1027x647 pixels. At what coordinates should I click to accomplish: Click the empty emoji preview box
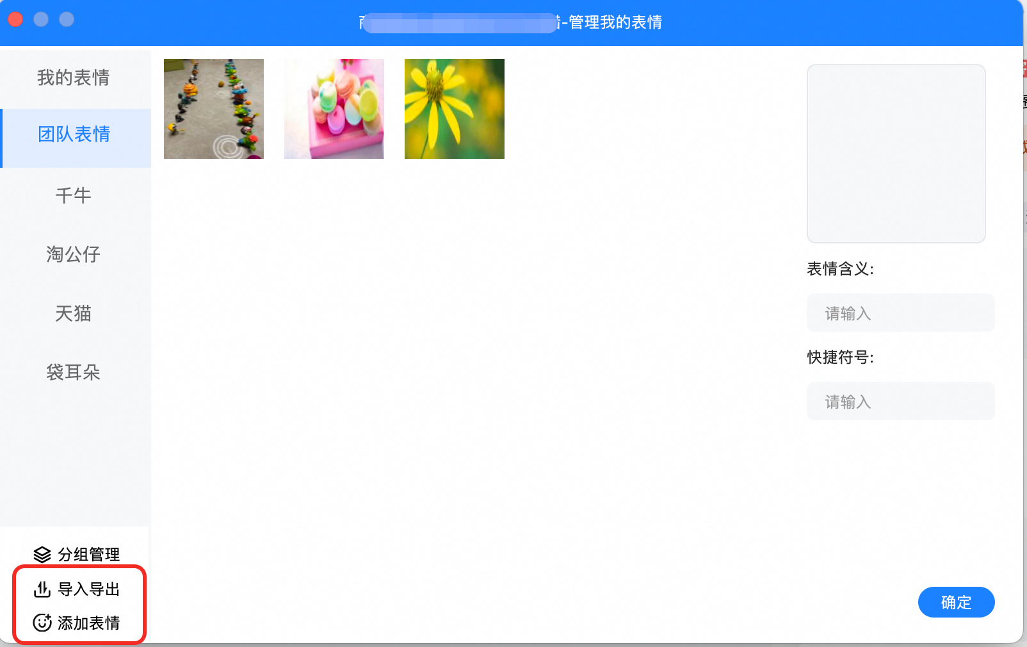(x=896, y=154)
